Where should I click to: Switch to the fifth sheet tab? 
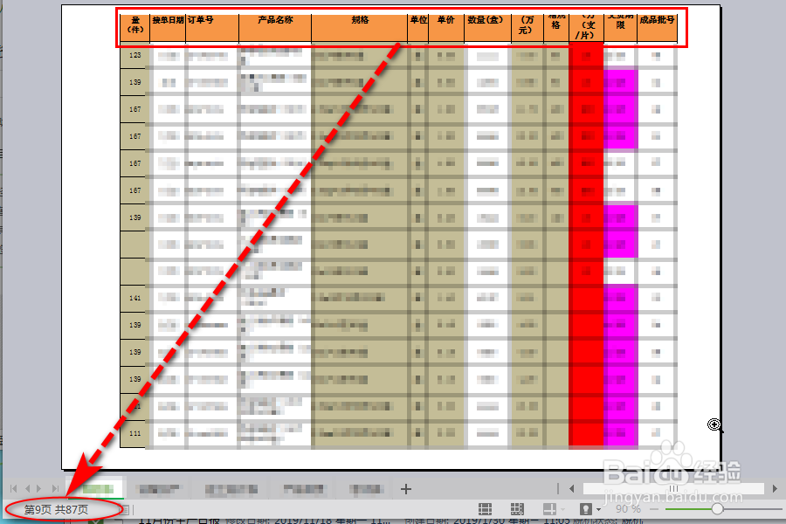(366, 489)
